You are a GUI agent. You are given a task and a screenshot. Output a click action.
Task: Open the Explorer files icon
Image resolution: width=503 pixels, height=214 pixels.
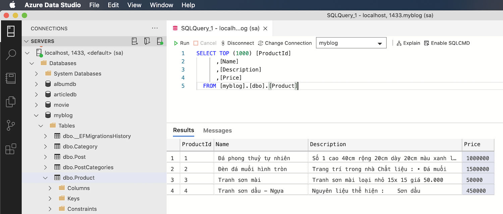coord(11,102)
